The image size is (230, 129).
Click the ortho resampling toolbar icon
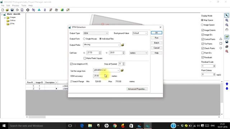coord(56,10)
